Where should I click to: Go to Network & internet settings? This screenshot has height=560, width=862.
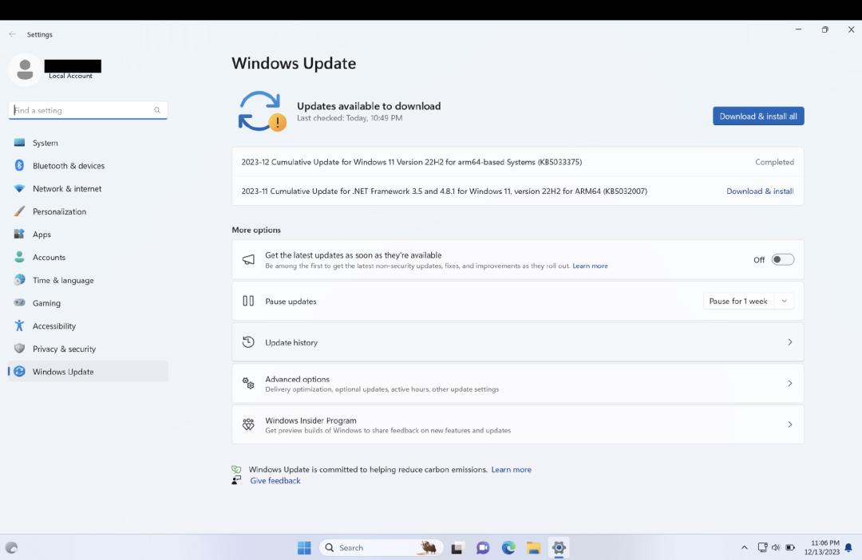click(88, 188)
